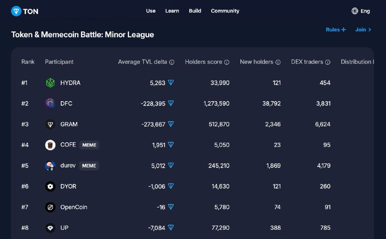Click the OpenCoin token icon

click(x=50, y=207)
